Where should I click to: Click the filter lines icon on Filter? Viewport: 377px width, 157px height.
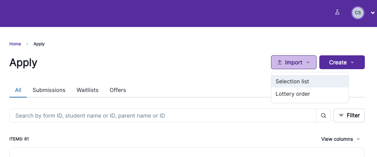tap(341, 116)
